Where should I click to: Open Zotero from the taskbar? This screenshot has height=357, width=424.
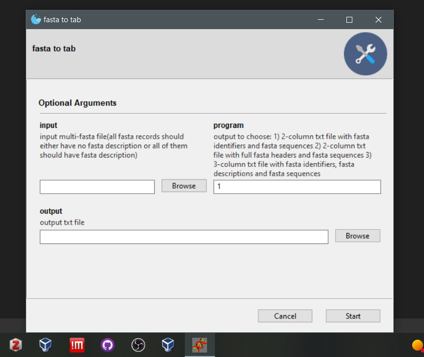15,345
